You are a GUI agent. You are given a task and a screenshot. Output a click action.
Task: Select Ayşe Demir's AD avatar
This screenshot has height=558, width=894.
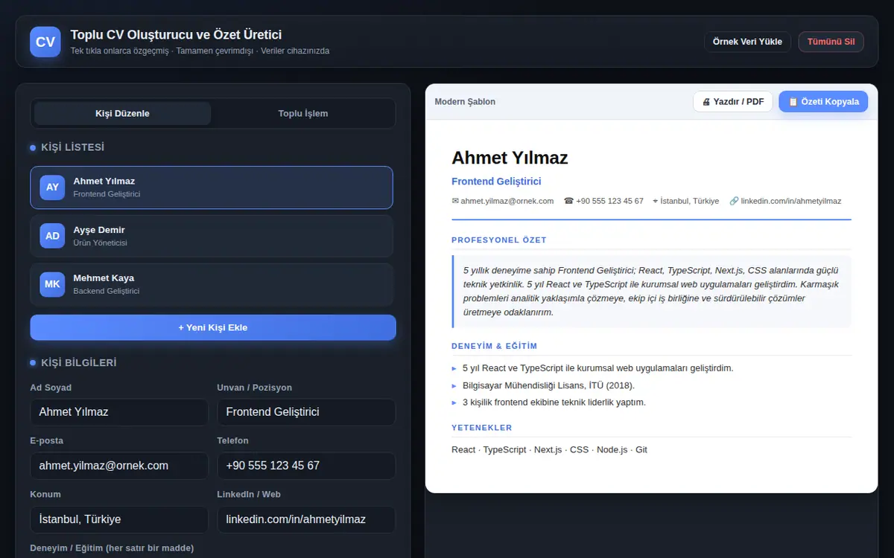coord(52,236)
